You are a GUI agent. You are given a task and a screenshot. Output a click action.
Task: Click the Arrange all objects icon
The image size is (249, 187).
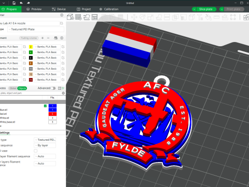coord(94,17)
